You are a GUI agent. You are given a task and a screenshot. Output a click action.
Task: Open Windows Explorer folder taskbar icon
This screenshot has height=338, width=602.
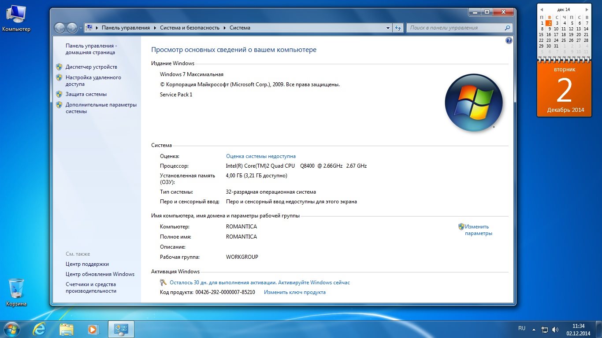[67, 329]
